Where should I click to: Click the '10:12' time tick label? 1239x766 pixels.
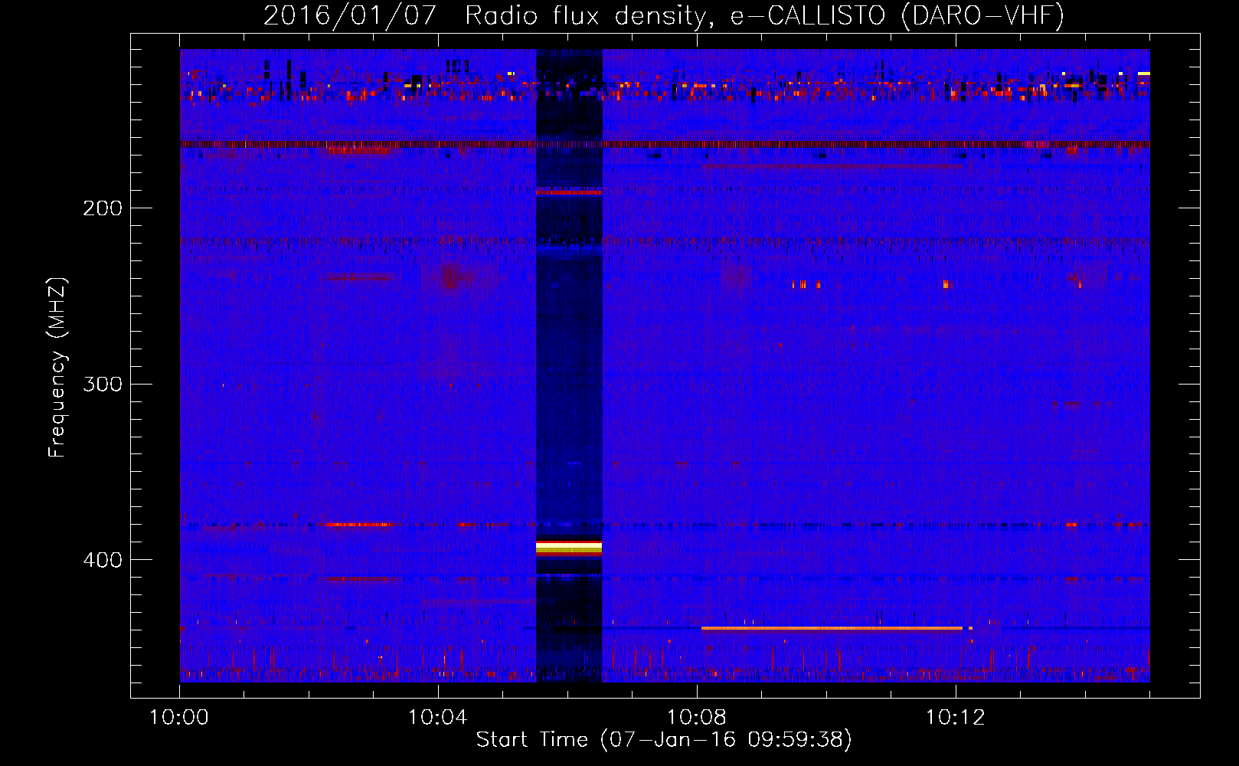pos(956,718)
